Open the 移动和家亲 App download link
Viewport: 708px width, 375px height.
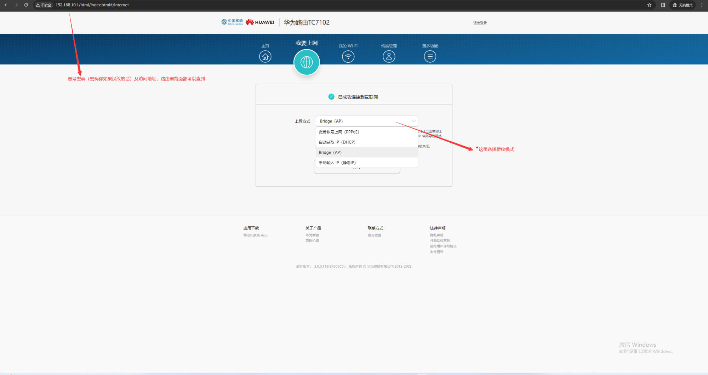(255, 235)
